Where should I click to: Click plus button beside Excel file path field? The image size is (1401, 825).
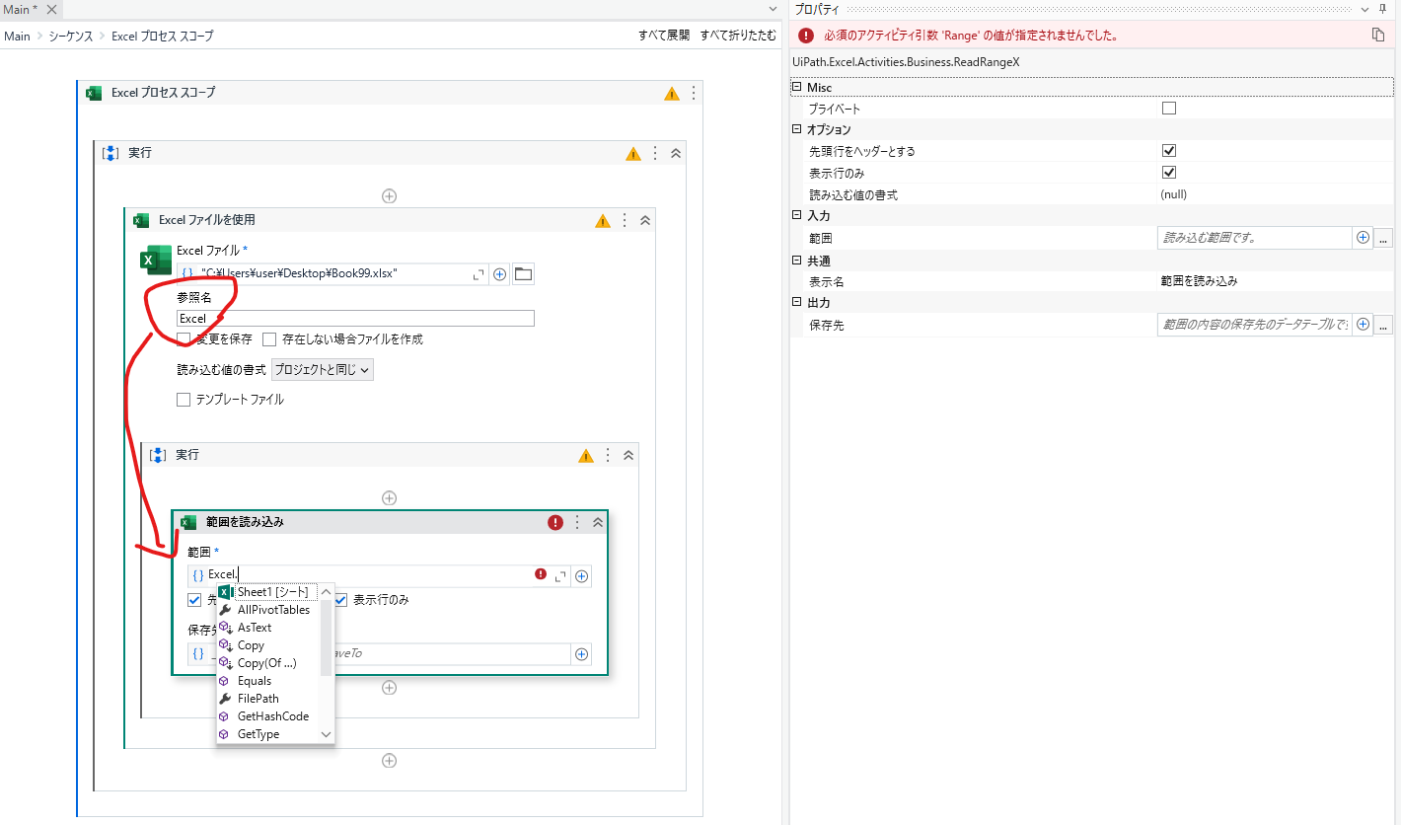tap(500, 274)
